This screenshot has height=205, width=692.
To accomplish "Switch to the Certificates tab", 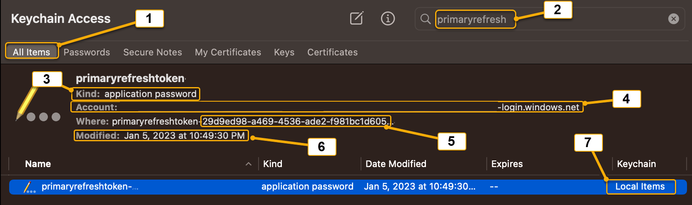I will pos(332,52).
